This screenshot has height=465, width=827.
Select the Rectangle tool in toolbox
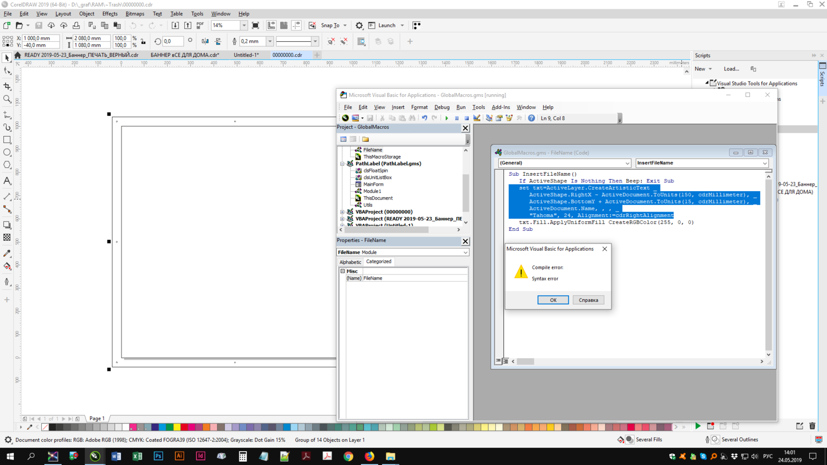(7, 140)
